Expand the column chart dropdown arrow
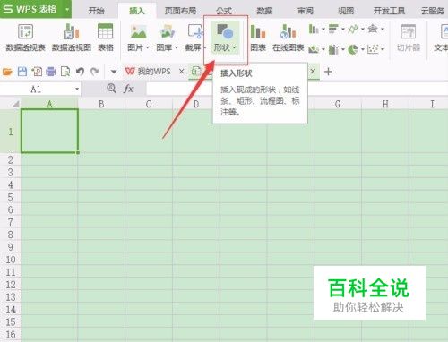Viewport: 448px width, 342px height. pos(323,30)
